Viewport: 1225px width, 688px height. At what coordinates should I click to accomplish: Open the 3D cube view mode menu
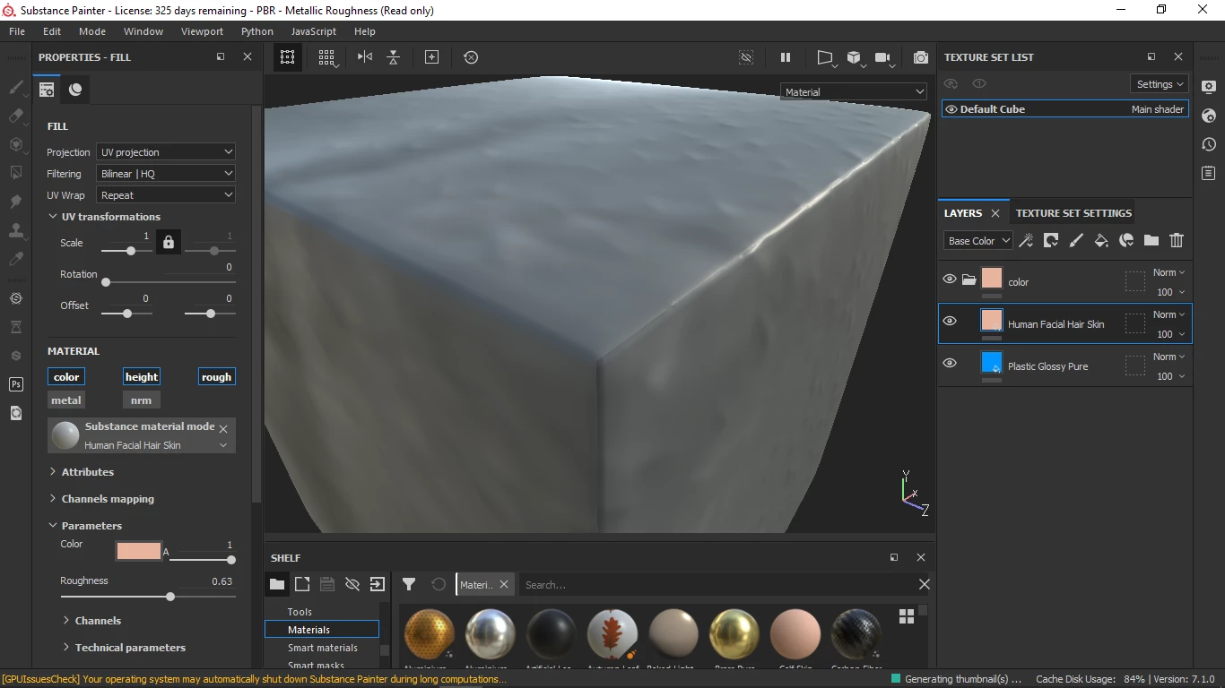tap(856, 57)
